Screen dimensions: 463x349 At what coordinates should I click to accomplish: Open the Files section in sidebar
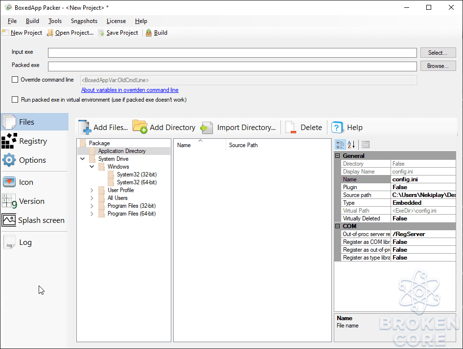(x=35, y=122)
